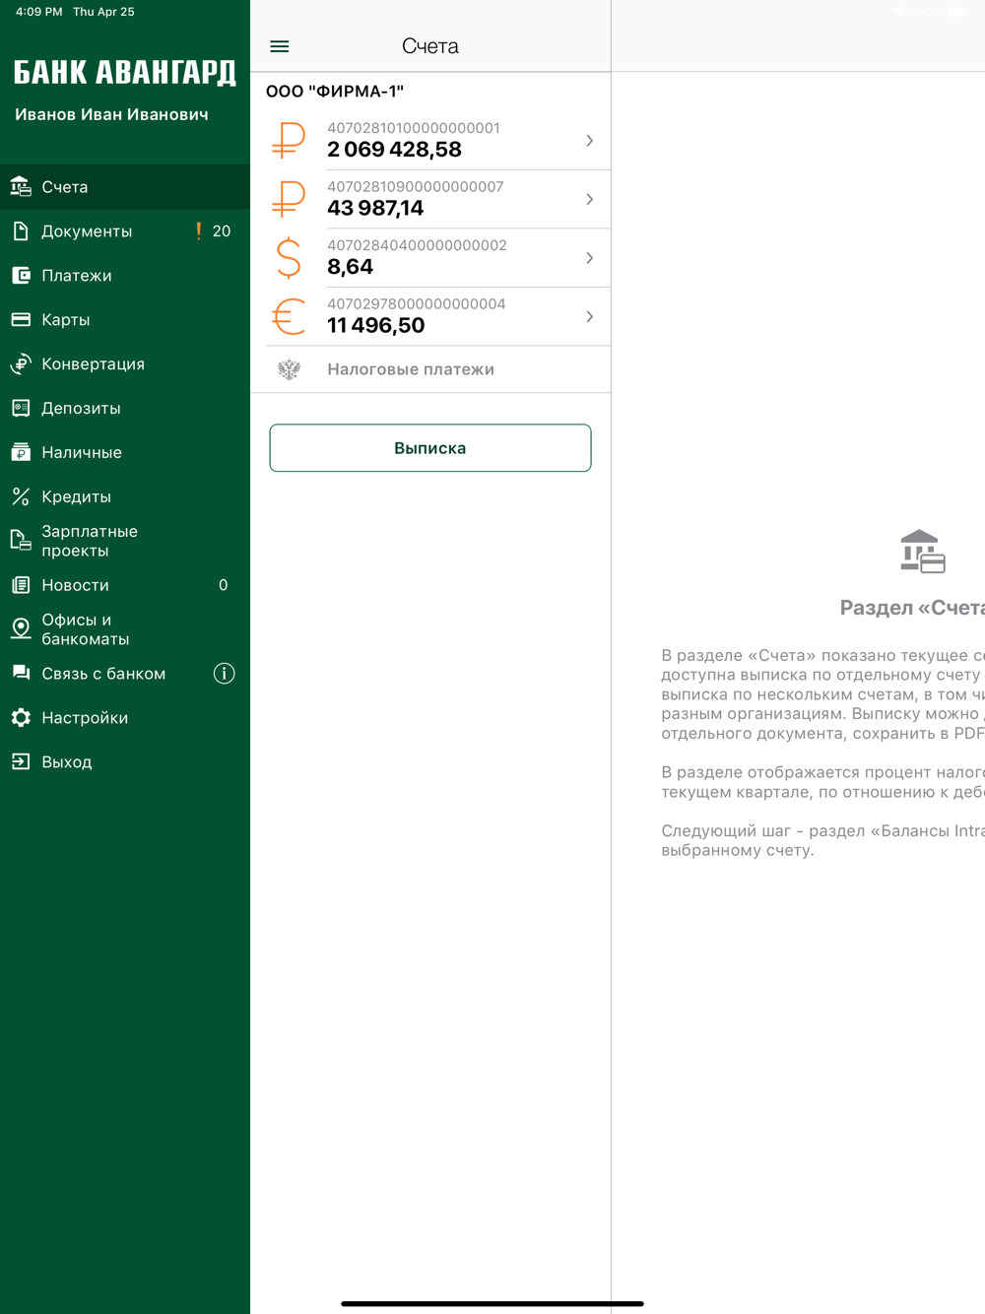Tap ruble icon of account ending 0001
The width and height of the screenshot is (985, 1314).
(289, 140)
